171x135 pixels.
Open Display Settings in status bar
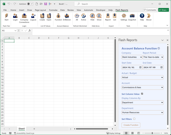[113, 133]
